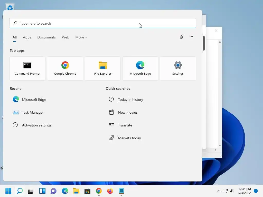
Task: Launch Google Chrome from Top apps
Action: pos(65,68)
